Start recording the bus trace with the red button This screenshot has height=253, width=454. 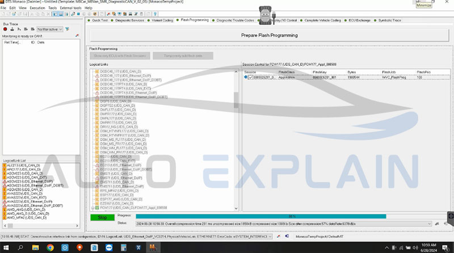coord(5,29)
